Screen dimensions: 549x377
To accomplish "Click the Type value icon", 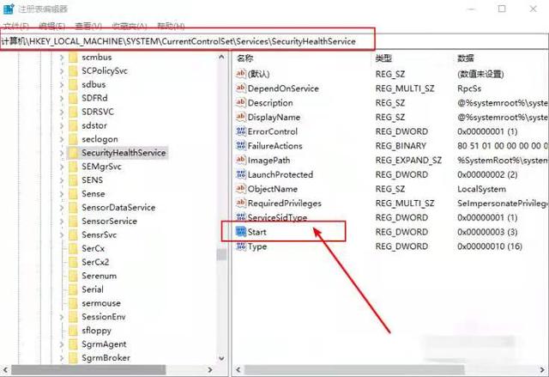I will [241, 246].
